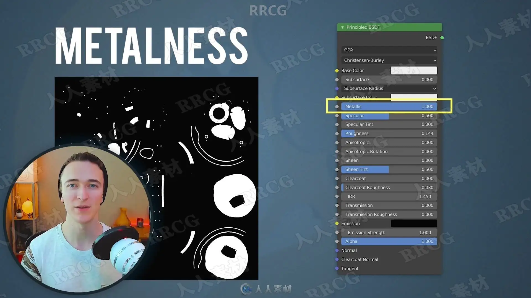This screenshot has width=531, height=298.
Task: Click the Roughness value slider
Action: 389,134
